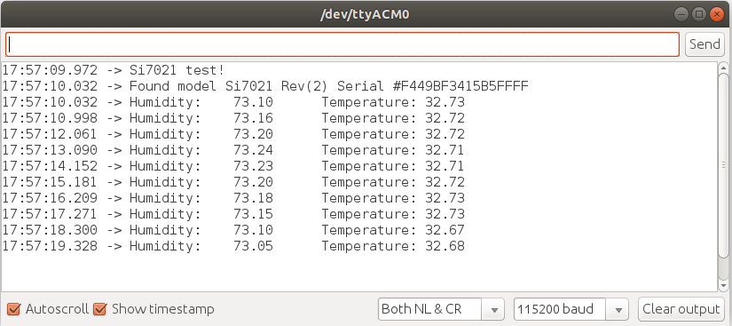Screen dimensions: 732x326
Task: Click humidity value 73.18
Action: [x=253, y=198]
